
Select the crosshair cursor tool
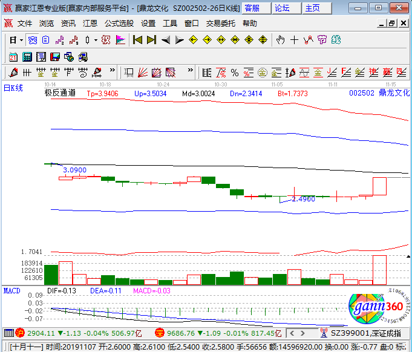pos(294,40)
